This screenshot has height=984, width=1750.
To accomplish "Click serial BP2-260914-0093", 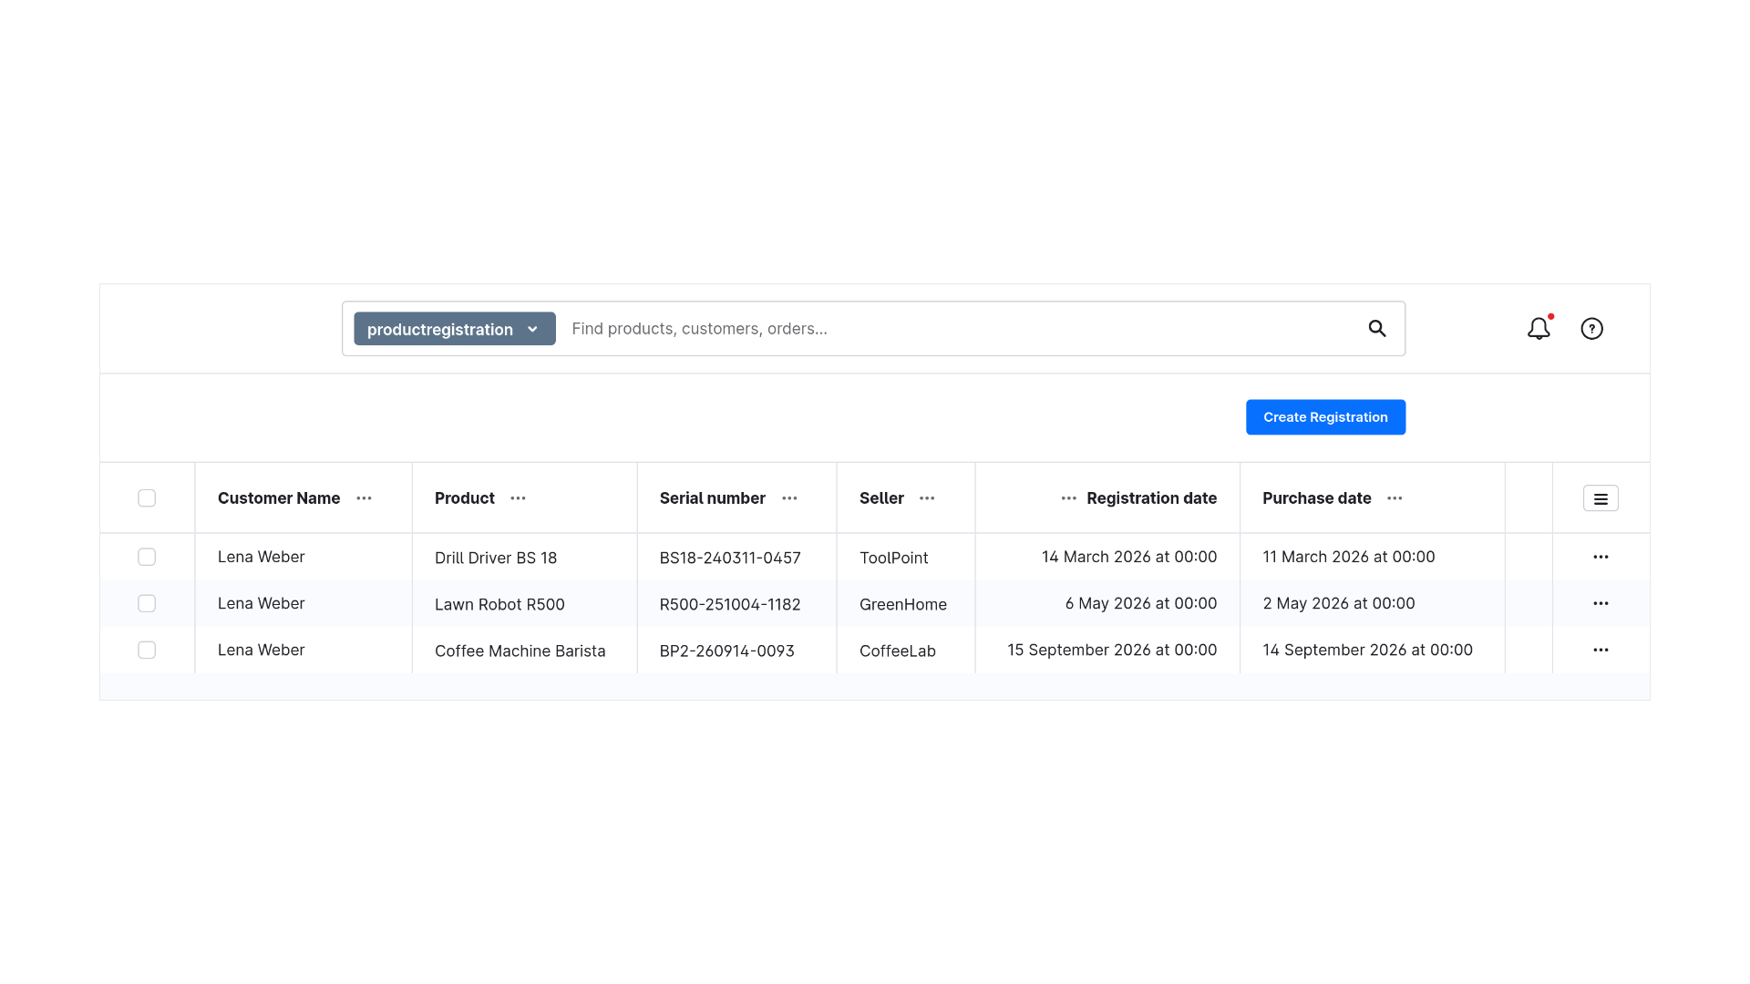I will [727, 651].
